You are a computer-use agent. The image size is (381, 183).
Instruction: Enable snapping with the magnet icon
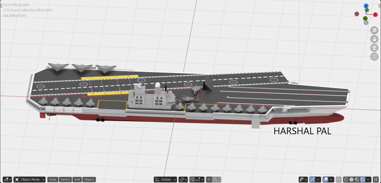pyautogui.click(x=193, y=179)
